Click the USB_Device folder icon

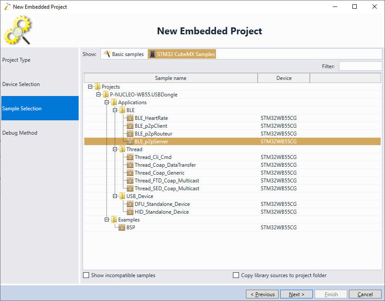pos(122,196)
